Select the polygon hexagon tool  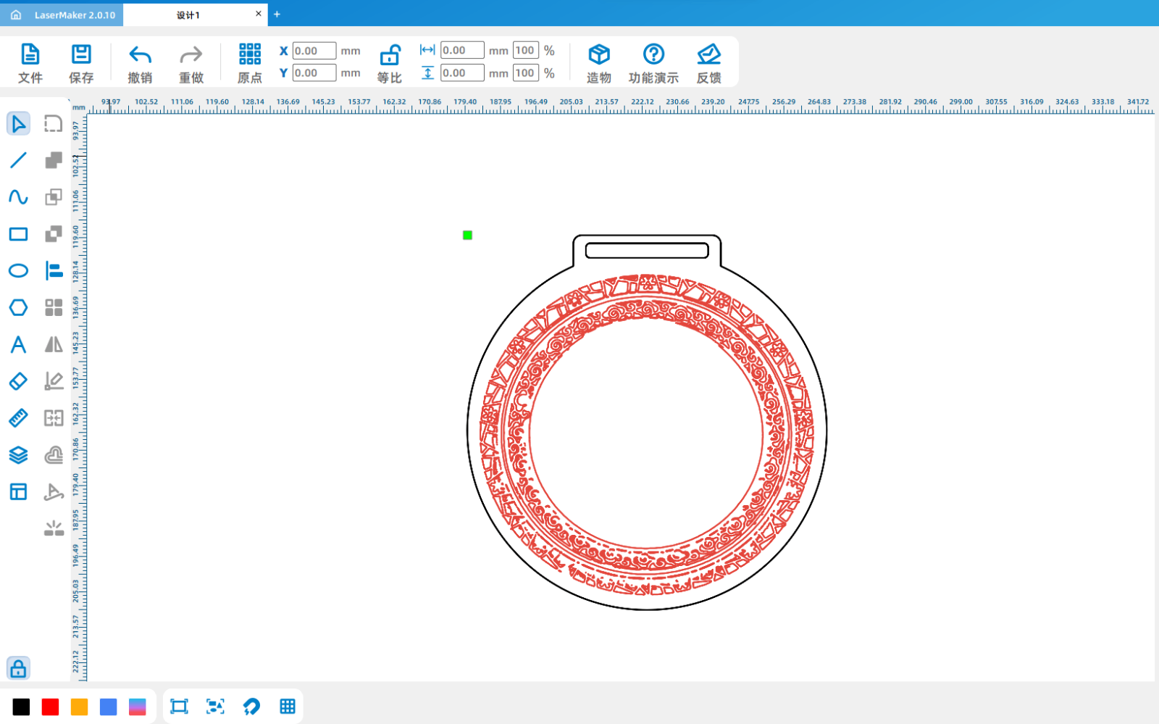click(x=18, y=307)
